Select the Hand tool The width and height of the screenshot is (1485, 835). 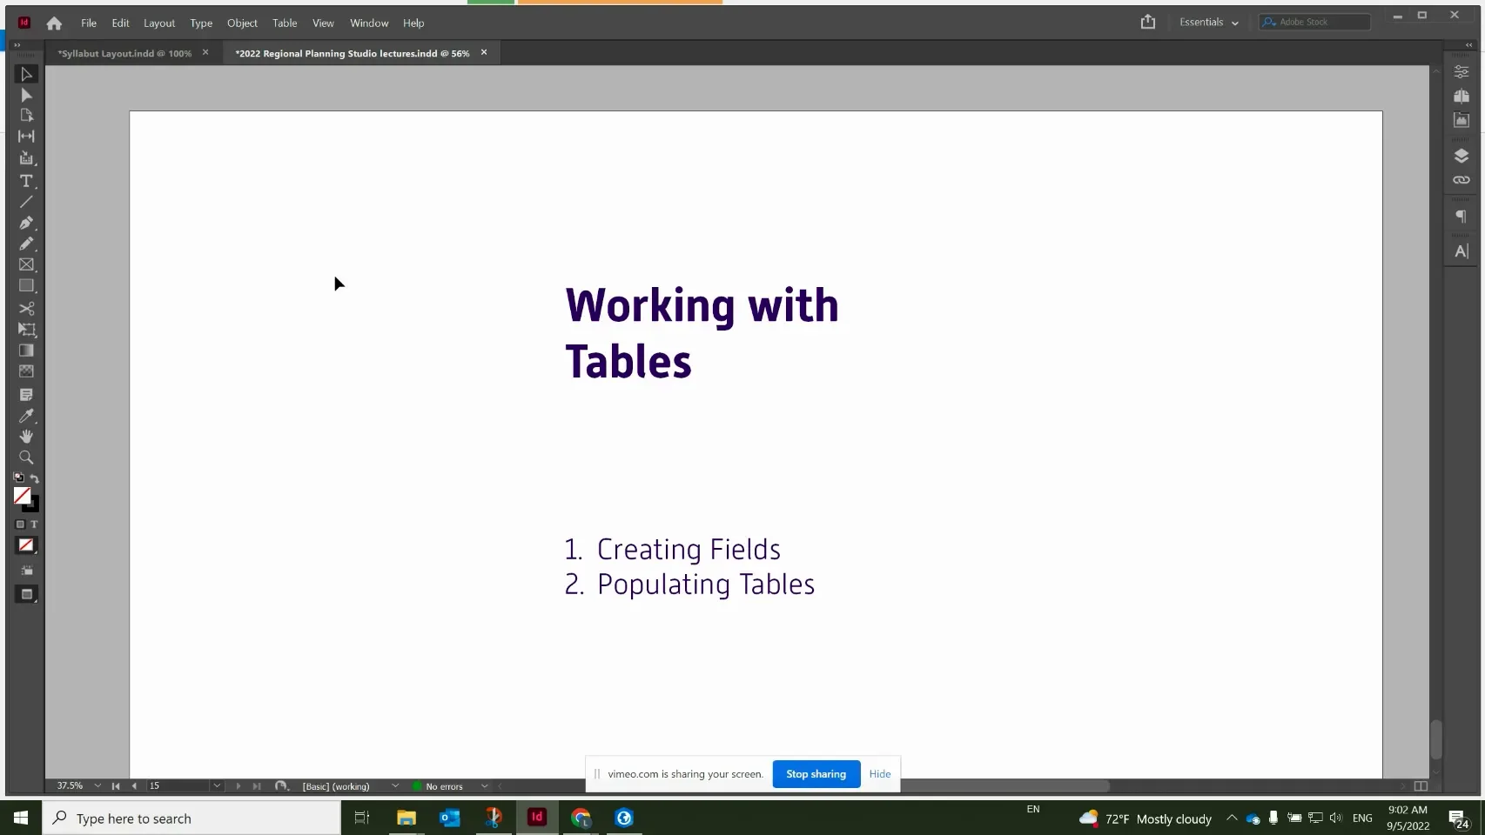26,437
